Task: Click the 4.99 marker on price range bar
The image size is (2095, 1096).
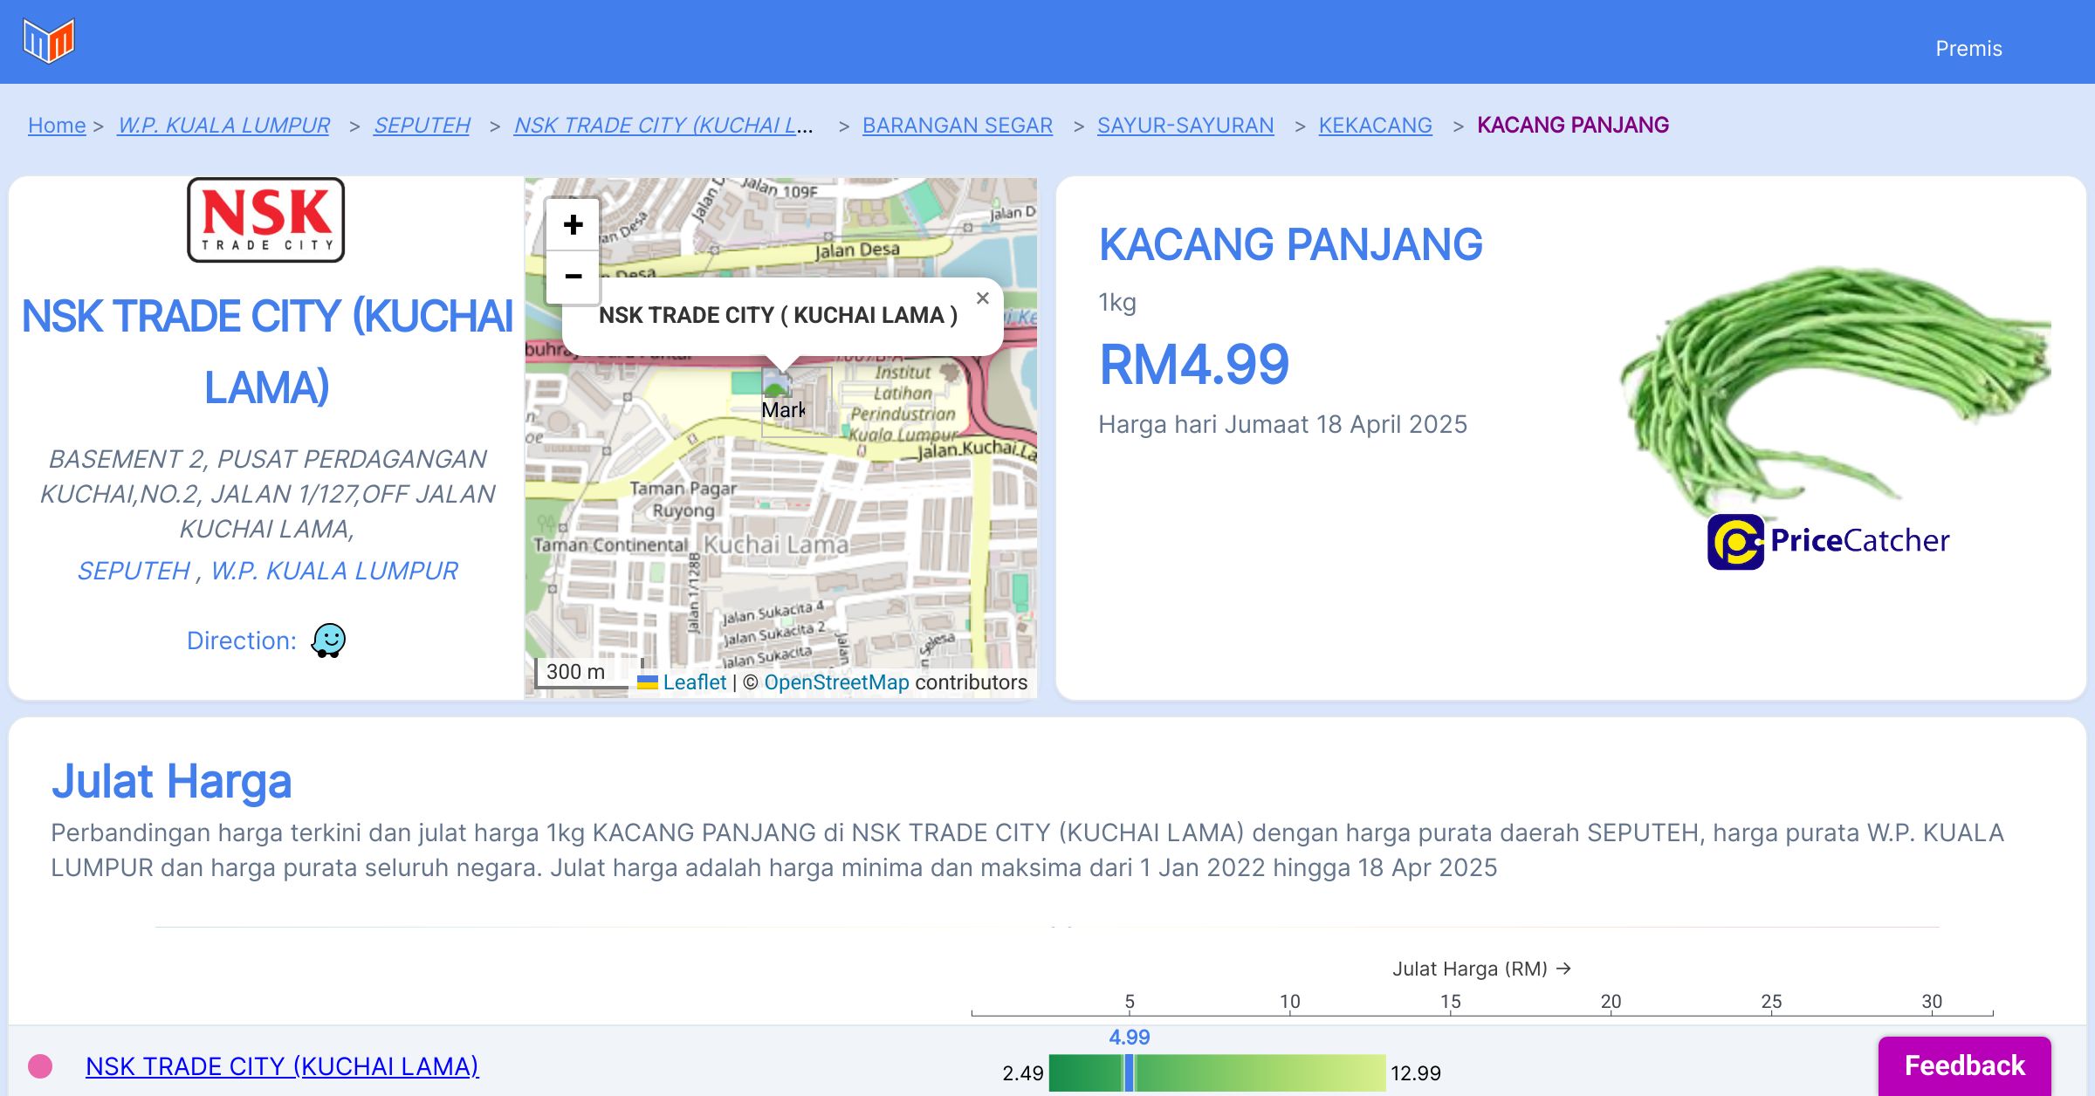Action: click(x=1129, y=1072)
